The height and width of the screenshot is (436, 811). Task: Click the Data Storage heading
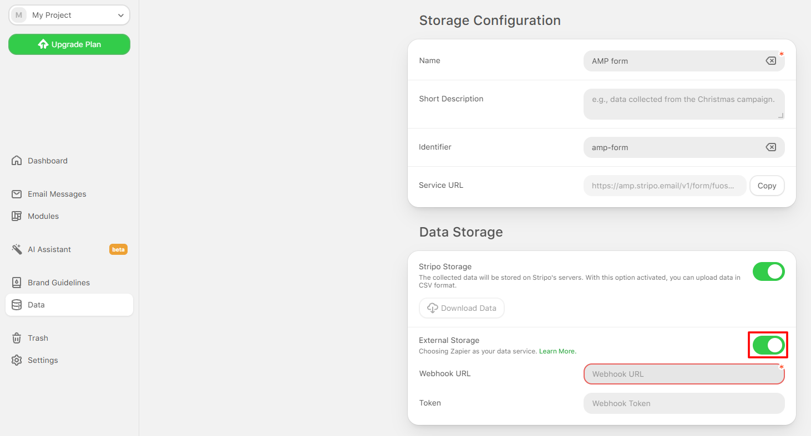(x=461, y=232)
